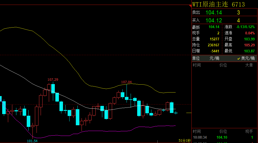Viewport: 258px width, 143px height.
Task: Click the 101.54 low label on chart
Action: point(32,141)
